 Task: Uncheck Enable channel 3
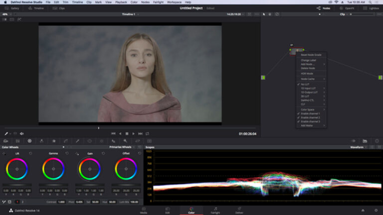click(x=311, y=121)
